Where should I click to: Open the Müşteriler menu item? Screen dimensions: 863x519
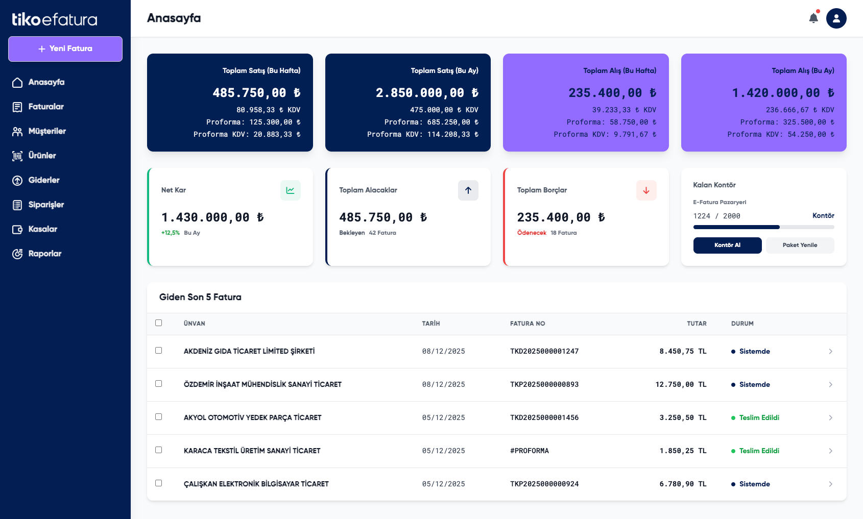(47, 131)
